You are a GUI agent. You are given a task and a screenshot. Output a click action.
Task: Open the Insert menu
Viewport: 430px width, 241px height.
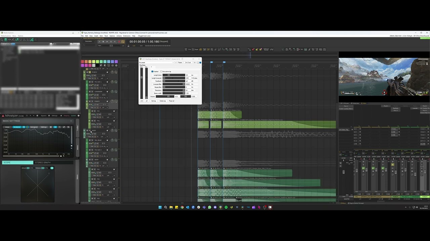[x=96, y=36]
